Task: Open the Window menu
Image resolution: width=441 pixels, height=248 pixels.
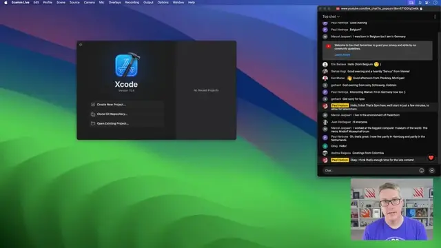Action: (178, 3)
